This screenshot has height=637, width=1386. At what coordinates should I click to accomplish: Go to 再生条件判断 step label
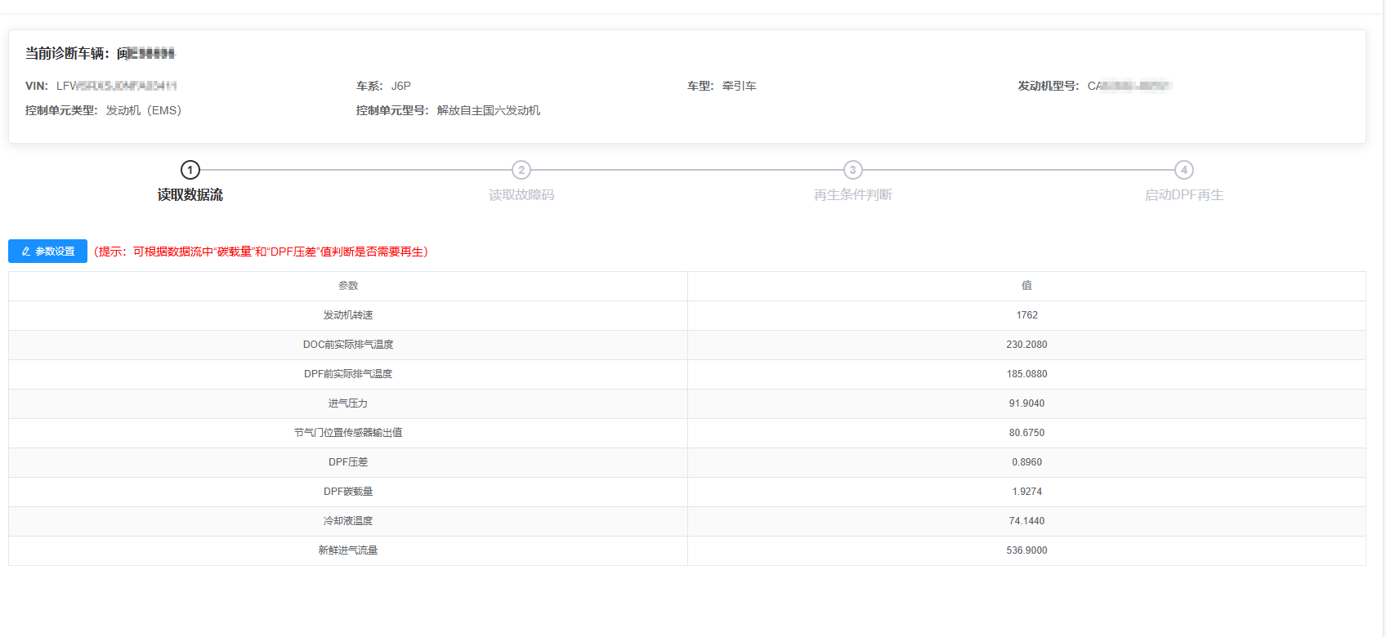pos(852,195)
